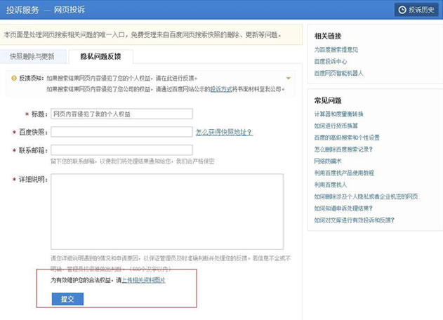Select the 隐私问题反馈 tab
The height and width of the screenshot is (320, 443).
click(100, 55)
